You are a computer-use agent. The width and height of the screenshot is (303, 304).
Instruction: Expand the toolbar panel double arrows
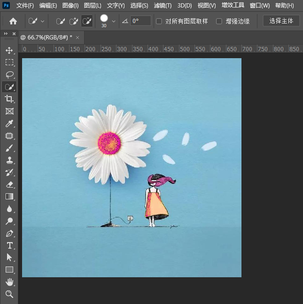[6, 34]
